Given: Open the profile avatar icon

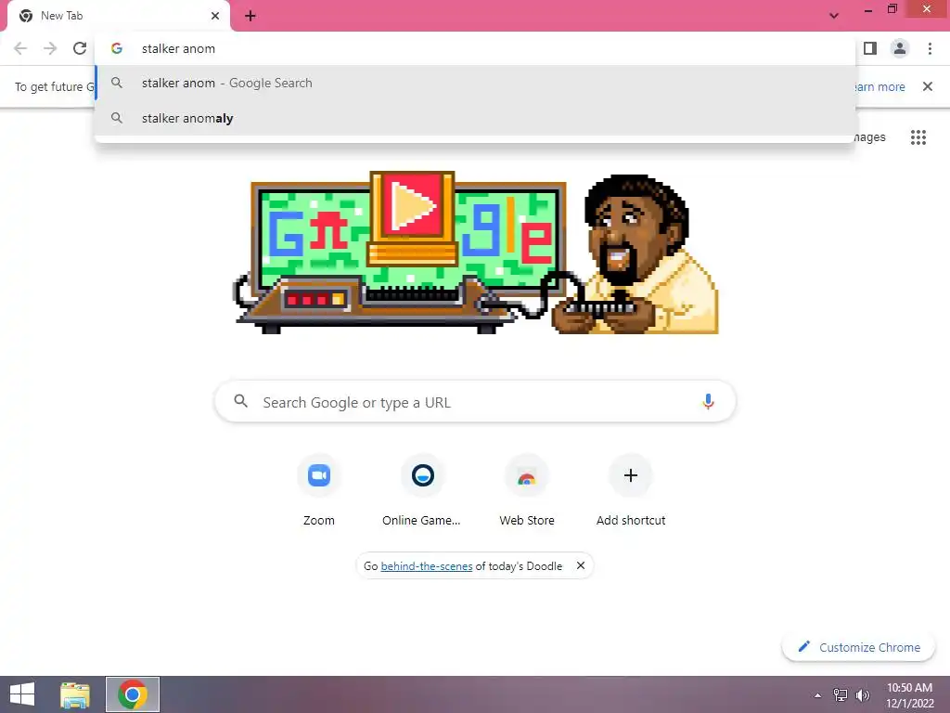Looking at the screenshot, I should pyautogui.click(x=900, y=48).
